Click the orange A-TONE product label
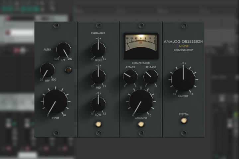 183,46
